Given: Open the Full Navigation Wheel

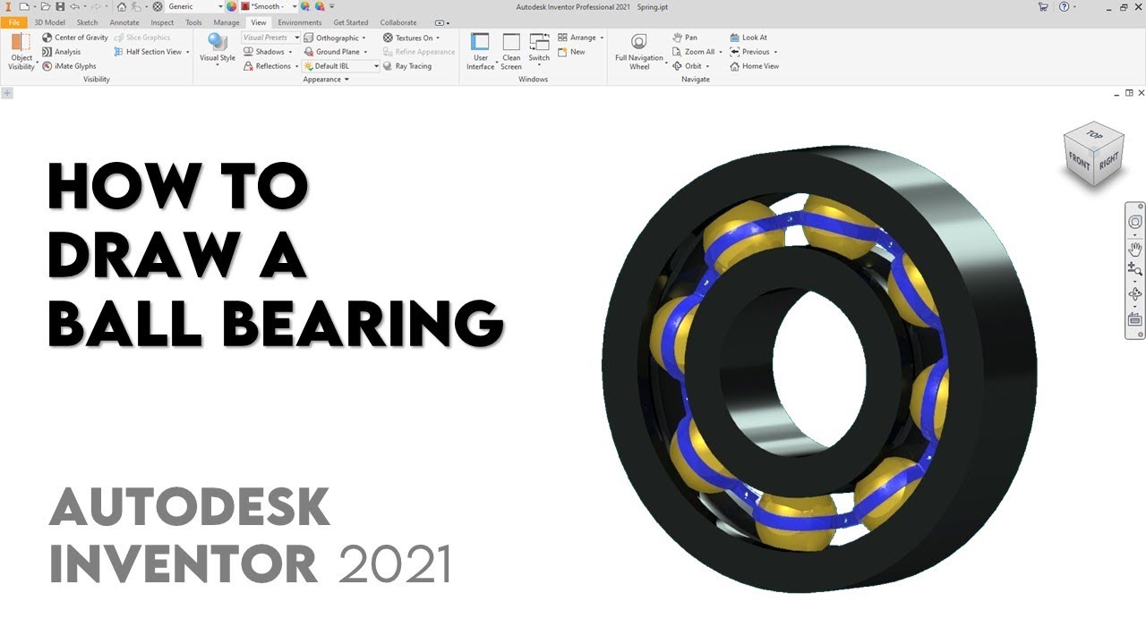Looking at the screenshot, I should click(x=639, y=52).
